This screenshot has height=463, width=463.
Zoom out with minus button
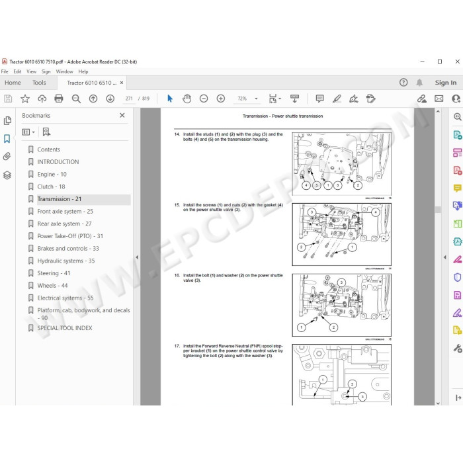click(x=204, y=99)
